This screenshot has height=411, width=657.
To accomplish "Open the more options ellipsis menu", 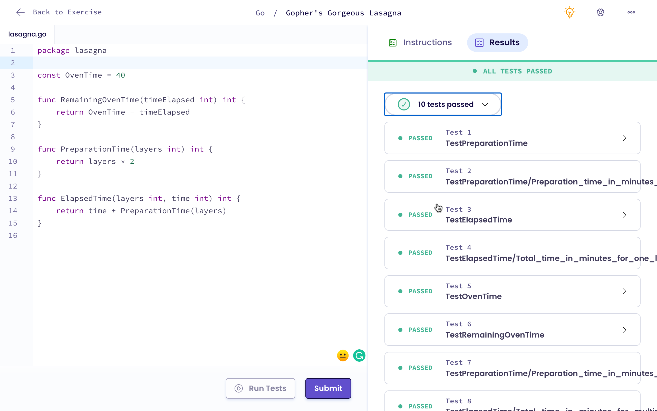I will [631, 12].
